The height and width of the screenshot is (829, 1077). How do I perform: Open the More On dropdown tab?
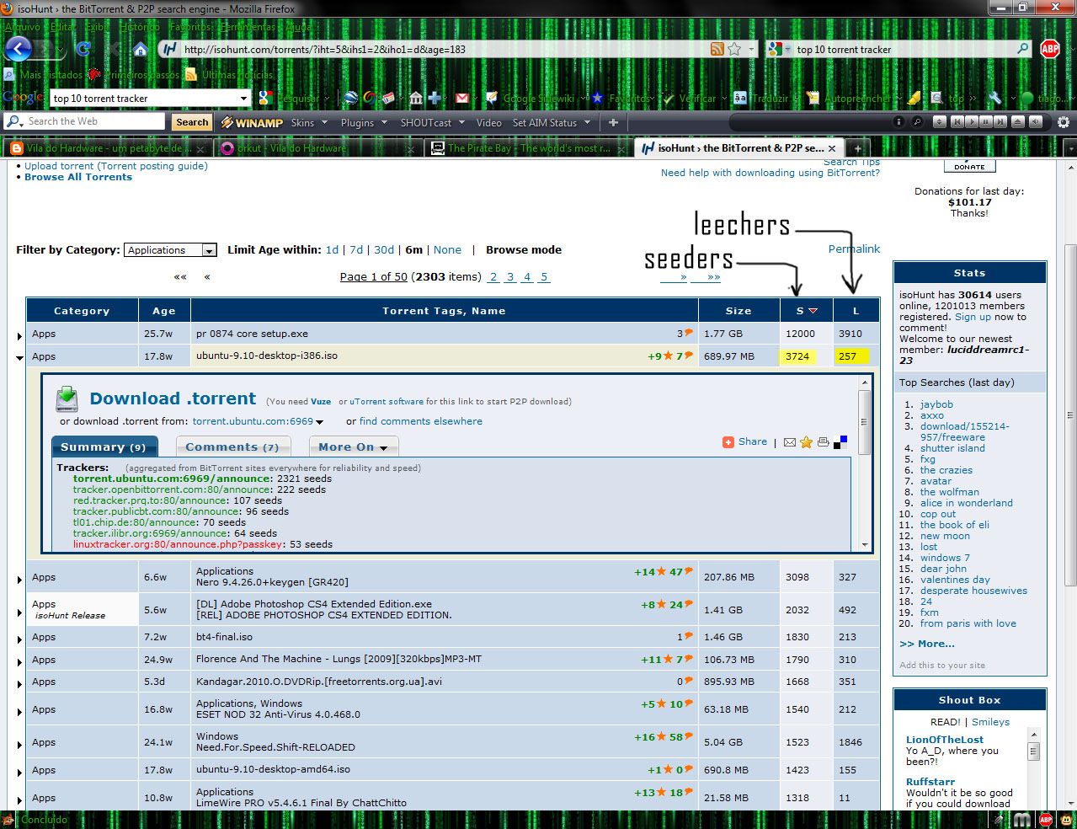pos(353,447)
